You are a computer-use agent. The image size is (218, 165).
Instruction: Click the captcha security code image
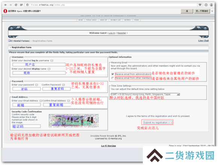coord(74,121)
